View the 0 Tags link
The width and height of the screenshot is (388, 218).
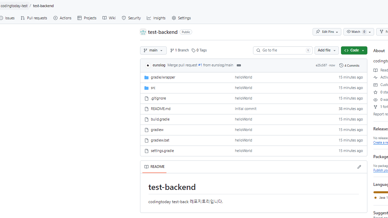tap(199, 50)
